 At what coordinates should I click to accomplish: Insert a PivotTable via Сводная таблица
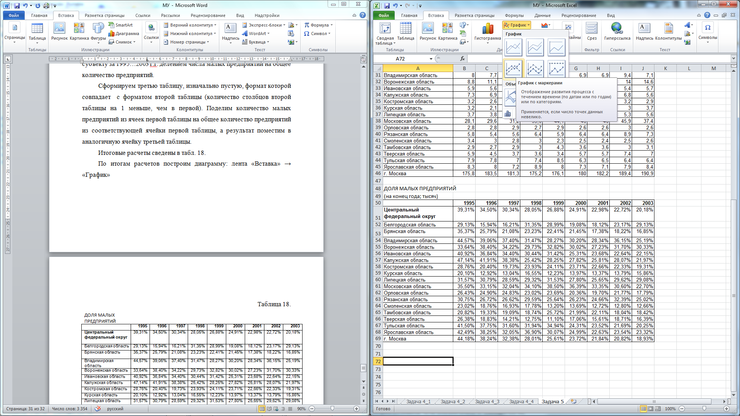[385, 34]
